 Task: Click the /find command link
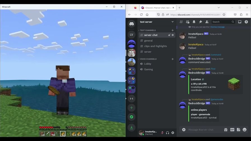tap(213, 69)
